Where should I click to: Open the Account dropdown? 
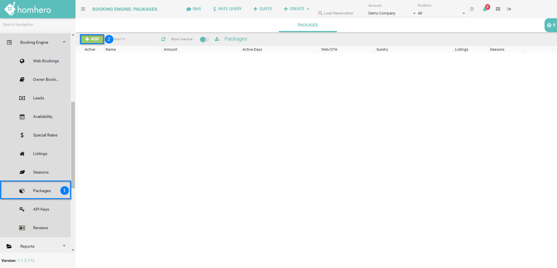click(x=392, y=13)
